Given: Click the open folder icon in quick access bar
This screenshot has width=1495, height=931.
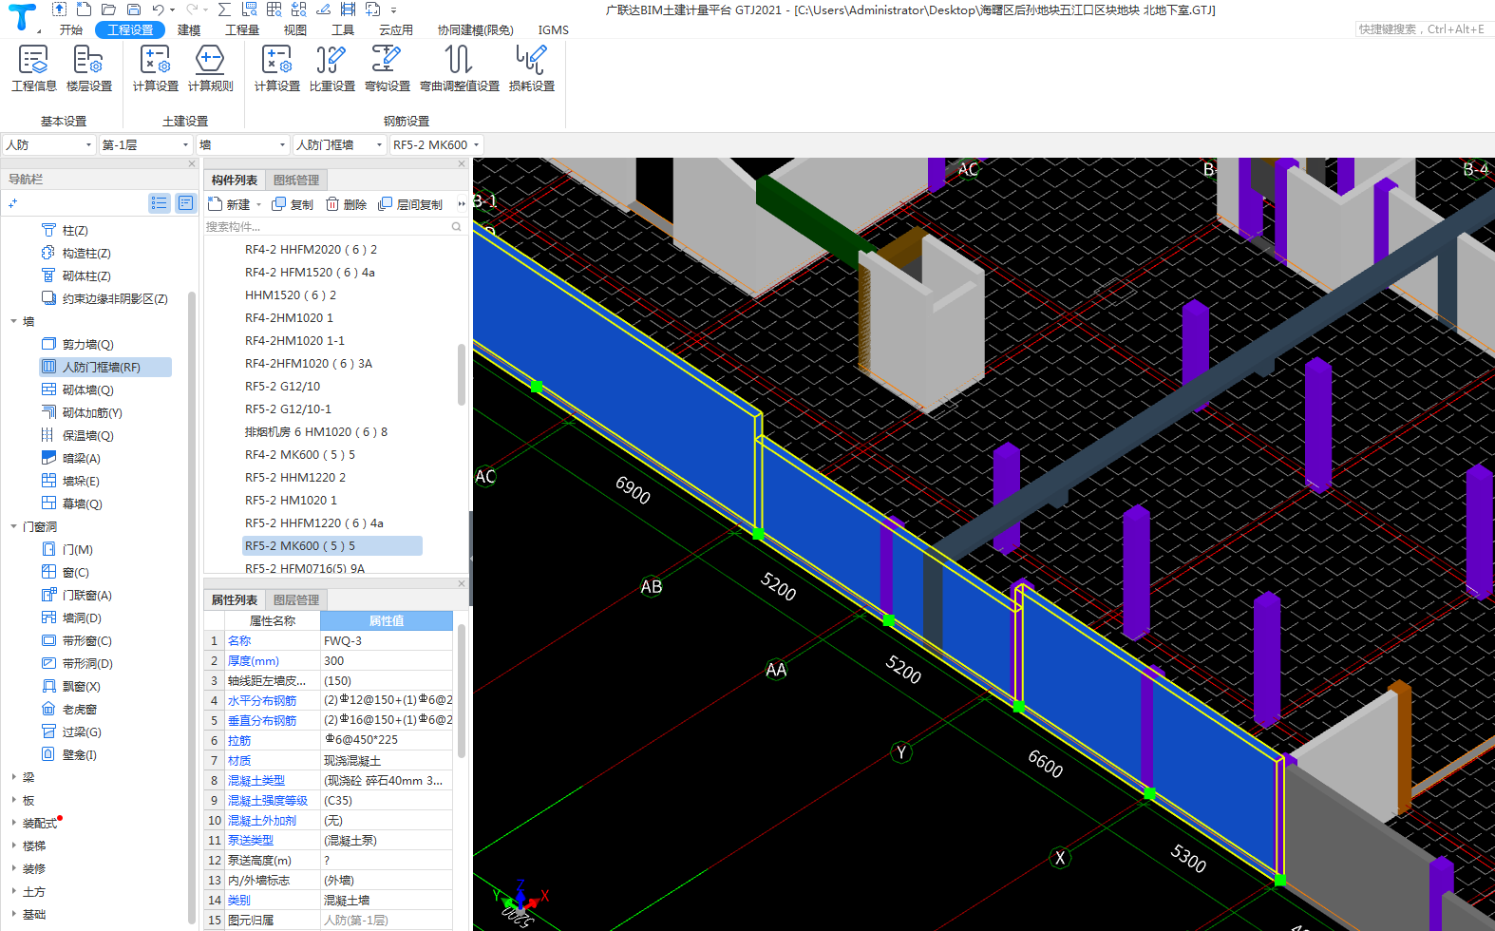Looking at the screenshot, I should (x=108, y=9).
